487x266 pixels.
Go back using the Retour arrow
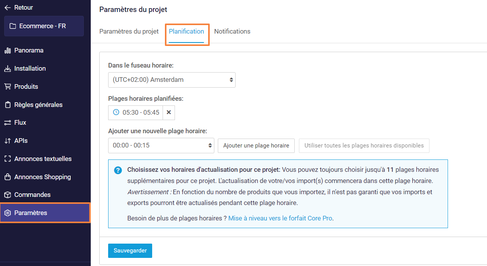[x=19, y=7]
